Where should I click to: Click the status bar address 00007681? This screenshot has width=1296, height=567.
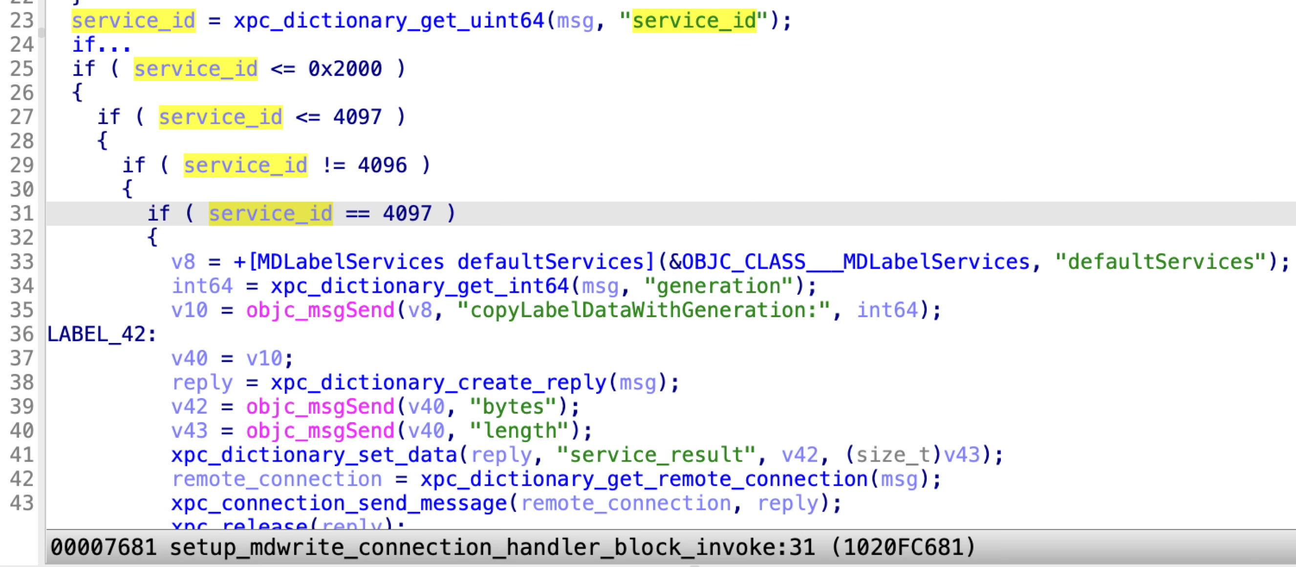coord(104,547)
